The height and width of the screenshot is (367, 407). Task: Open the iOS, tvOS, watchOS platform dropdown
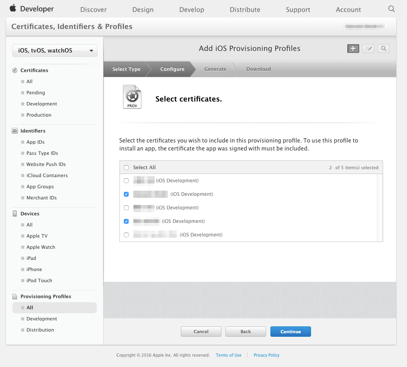[55, 51]
